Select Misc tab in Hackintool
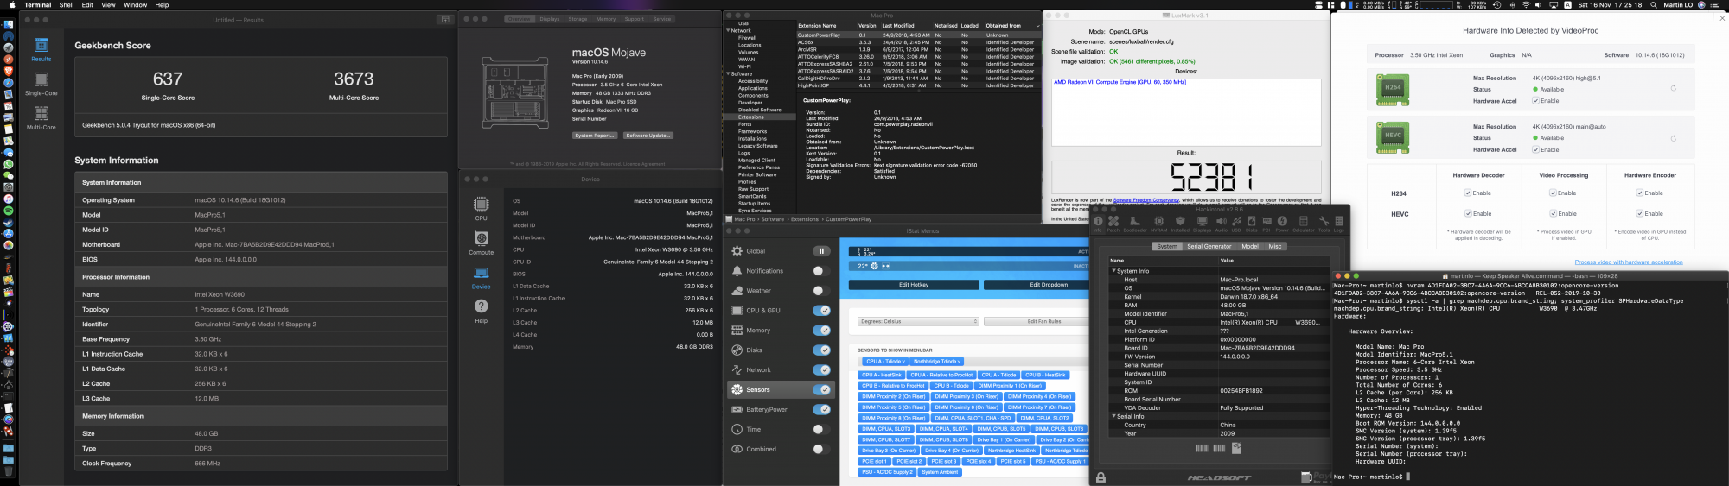1729x486 pixels. [x=1275, y=246]
